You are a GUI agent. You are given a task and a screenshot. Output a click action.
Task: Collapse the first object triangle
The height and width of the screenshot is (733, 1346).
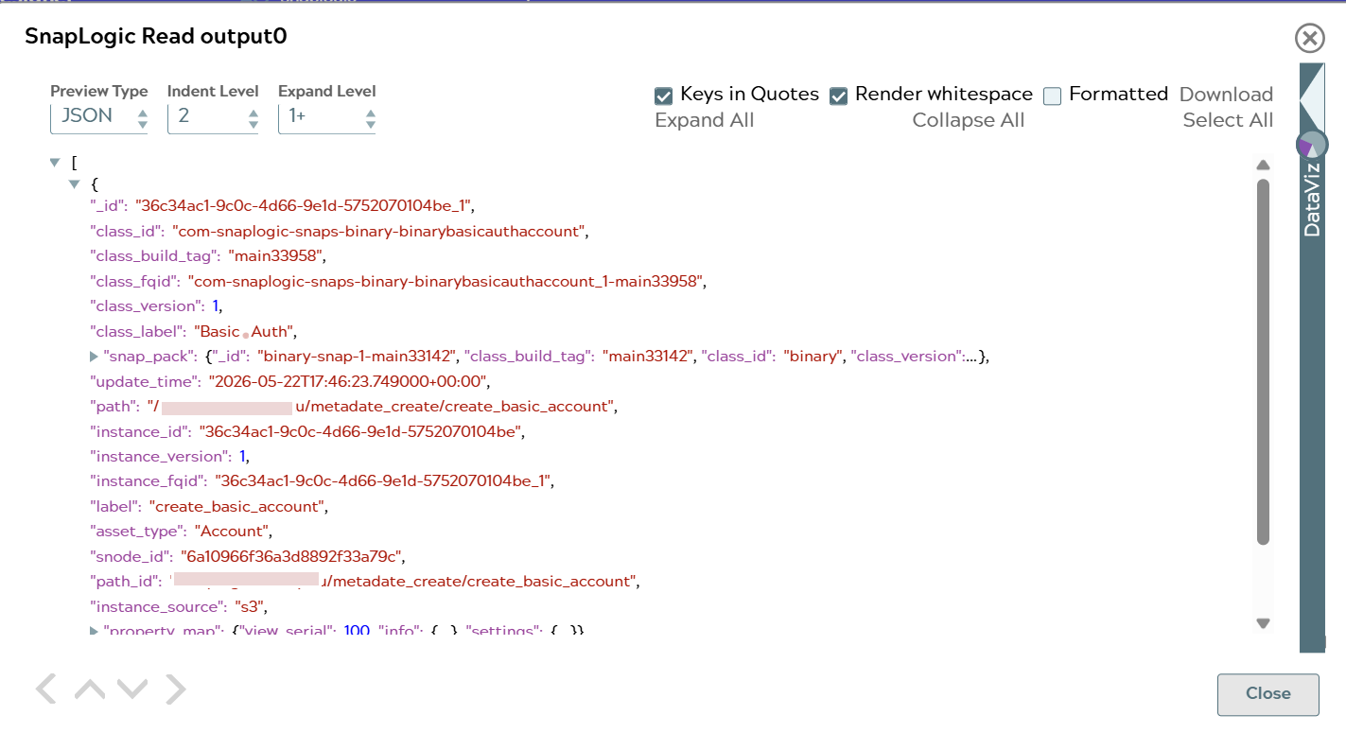(74, 183)
